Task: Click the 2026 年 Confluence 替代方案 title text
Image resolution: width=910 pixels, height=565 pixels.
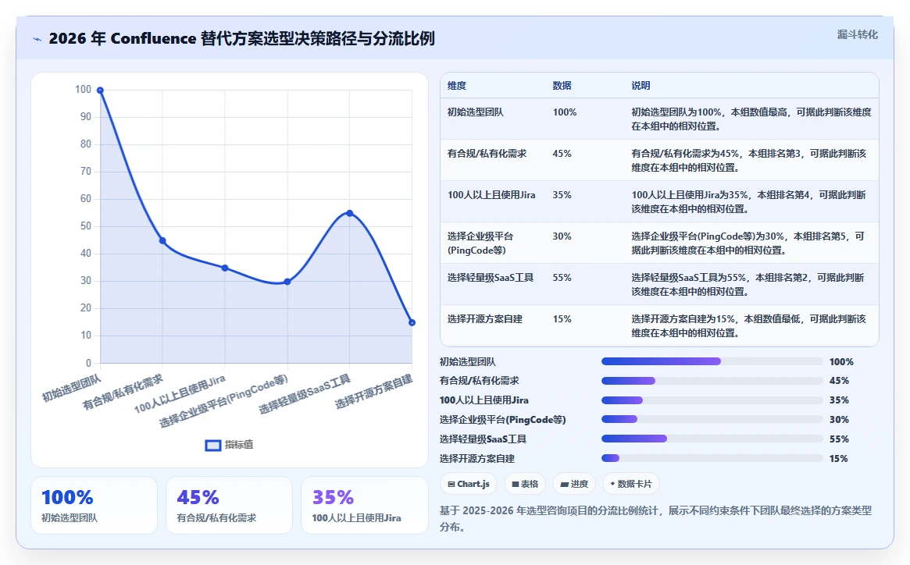Action: pyautogui.click(x=241, y=38)
